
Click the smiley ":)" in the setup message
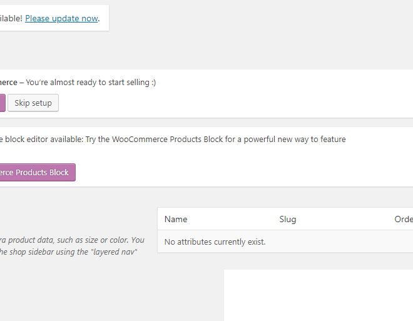153,83
